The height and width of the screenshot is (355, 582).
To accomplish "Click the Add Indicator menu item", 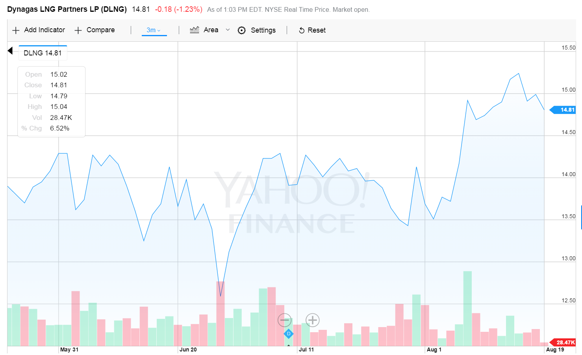I will pos(44,30).
